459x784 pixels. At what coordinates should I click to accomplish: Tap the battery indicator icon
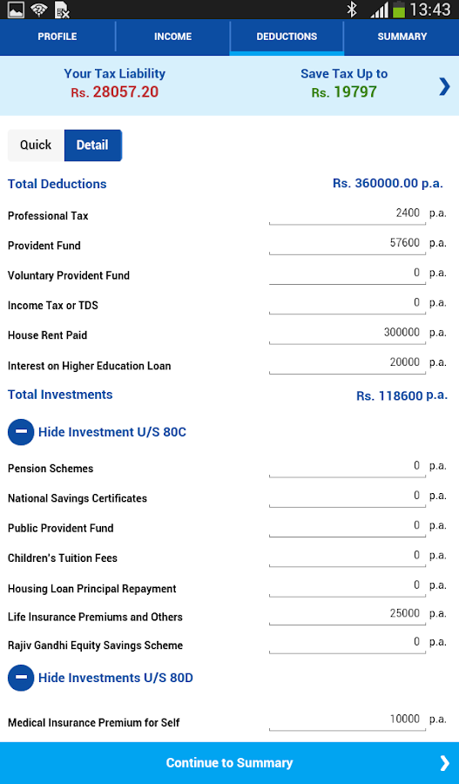point(399,10)
